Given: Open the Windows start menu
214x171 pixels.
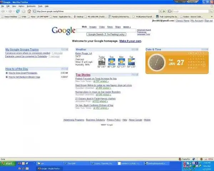Looking at the screenshot, I should click(x=8, y=164).
